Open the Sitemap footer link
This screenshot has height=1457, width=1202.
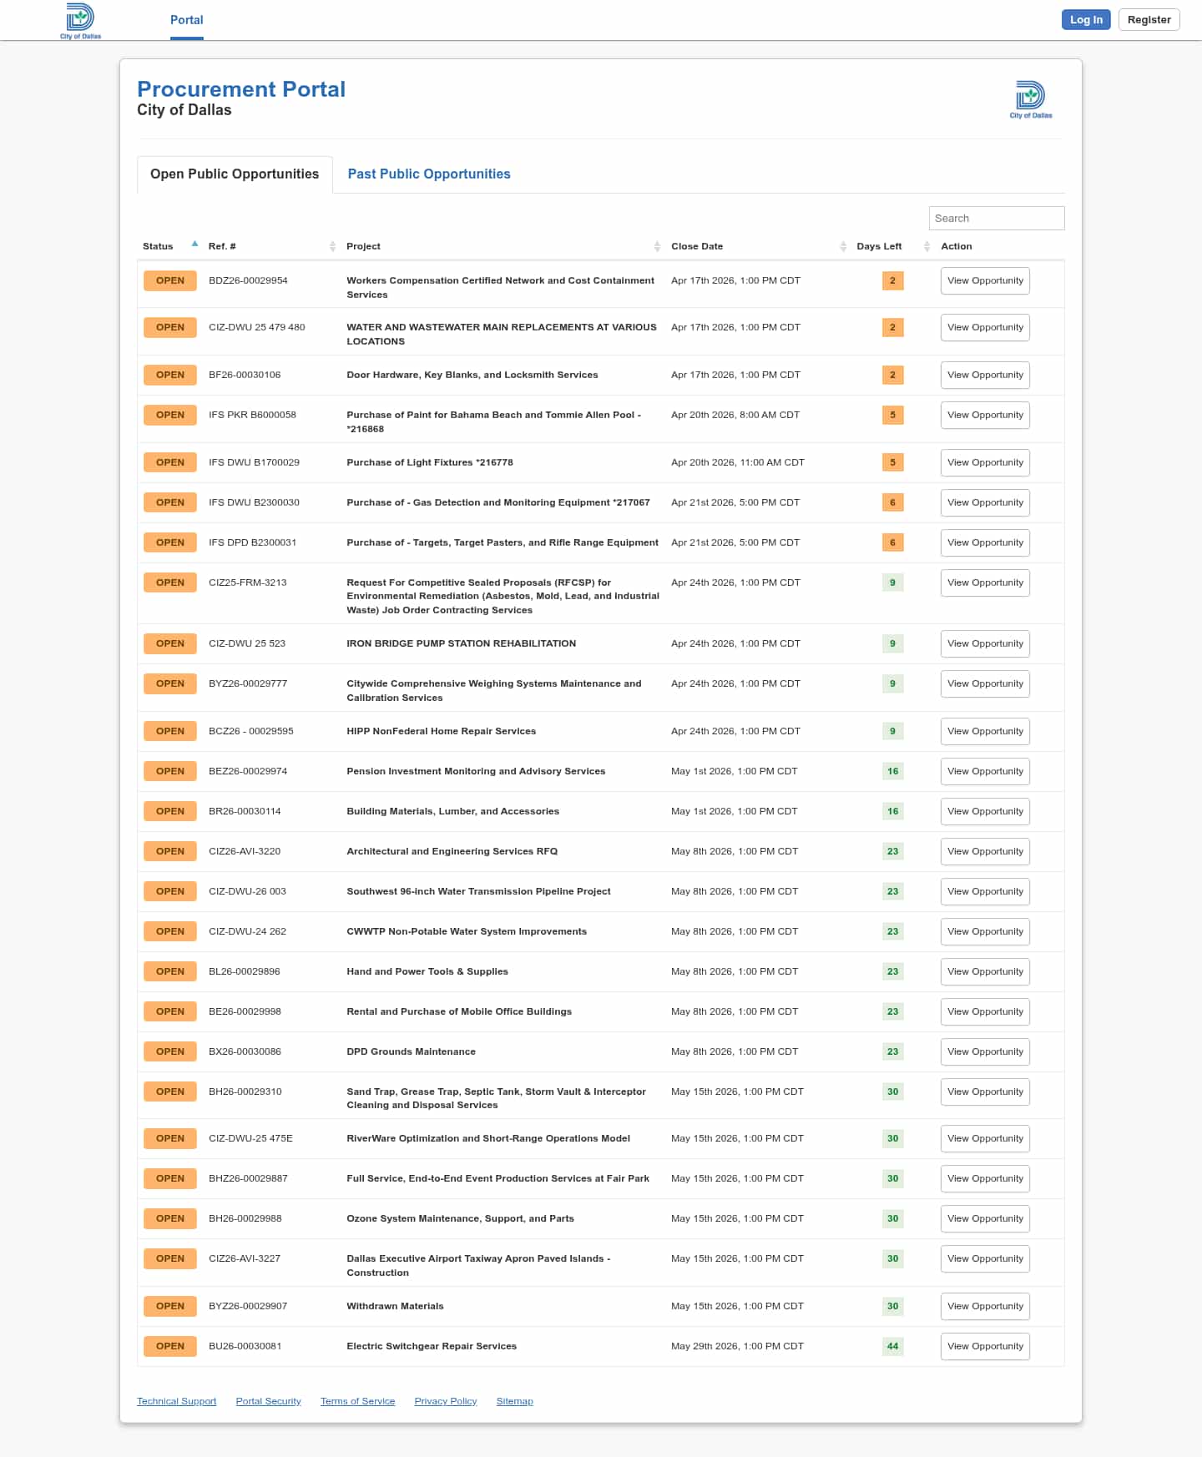(514, 1401)
